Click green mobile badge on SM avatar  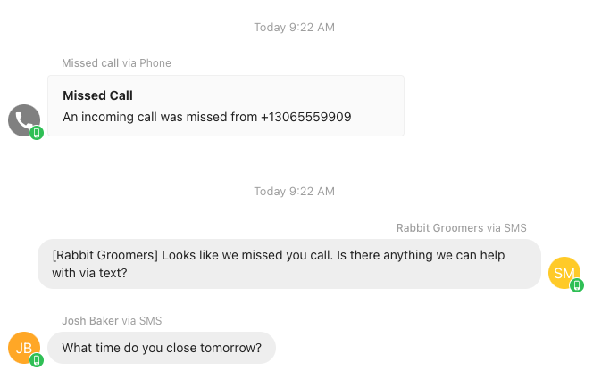577,285
